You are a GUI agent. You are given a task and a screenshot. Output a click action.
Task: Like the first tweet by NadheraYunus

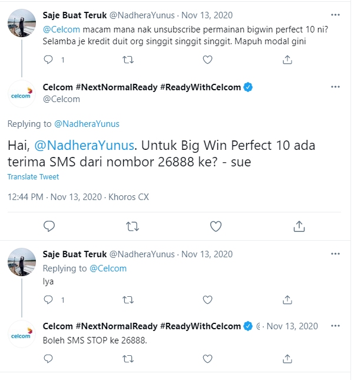(207, 60)
